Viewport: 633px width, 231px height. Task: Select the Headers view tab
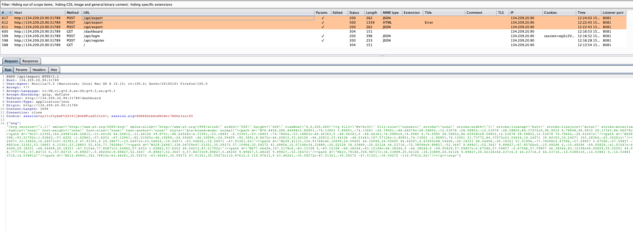click(x=39, y=70)
